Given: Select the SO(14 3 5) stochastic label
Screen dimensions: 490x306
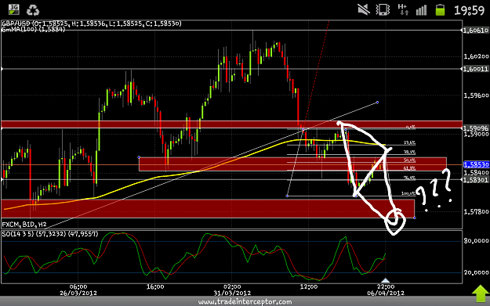Looking at the screenshot, I should 49,234.
